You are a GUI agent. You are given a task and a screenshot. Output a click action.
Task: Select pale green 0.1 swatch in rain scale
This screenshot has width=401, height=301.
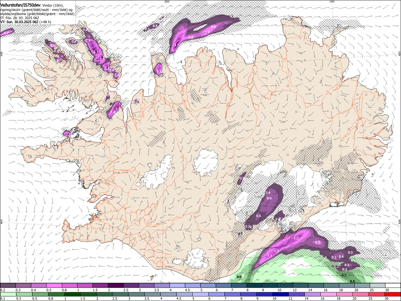click(8, 294)
